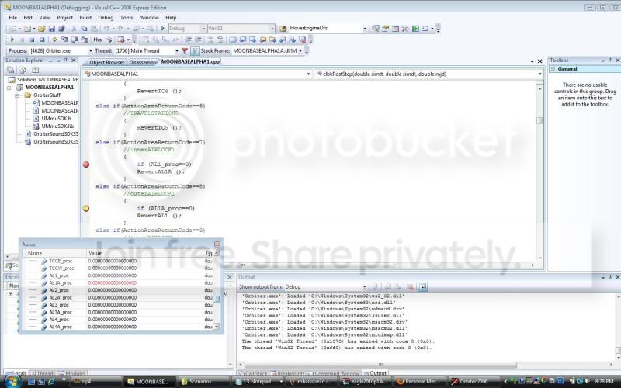
Task: Collapse the OrbiterStuff folder node
Action: 17,95
